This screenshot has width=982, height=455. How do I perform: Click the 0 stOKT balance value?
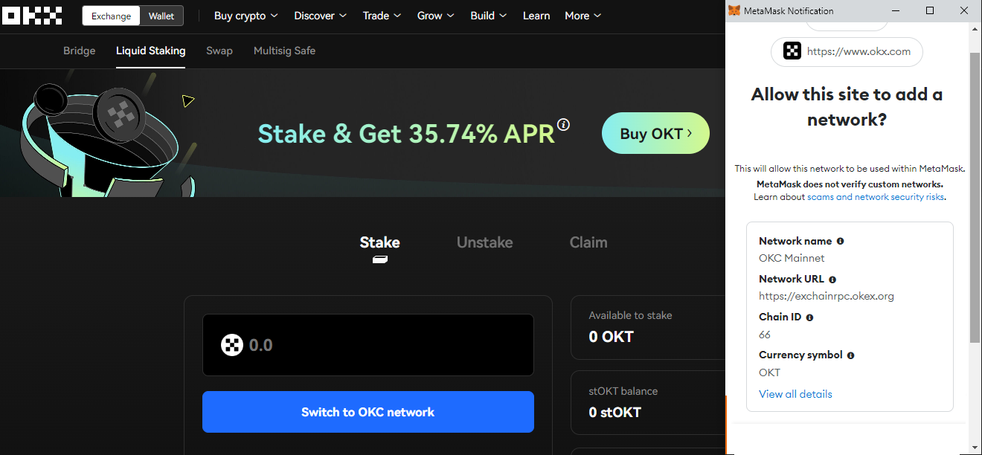tap(614, 412)
